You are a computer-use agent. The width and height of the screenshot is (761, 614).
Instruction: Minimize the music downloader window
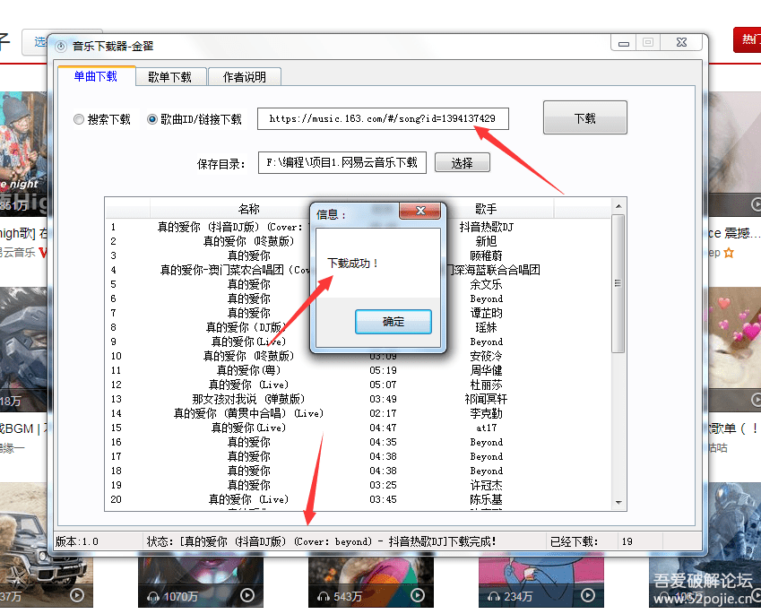point(624,43)
